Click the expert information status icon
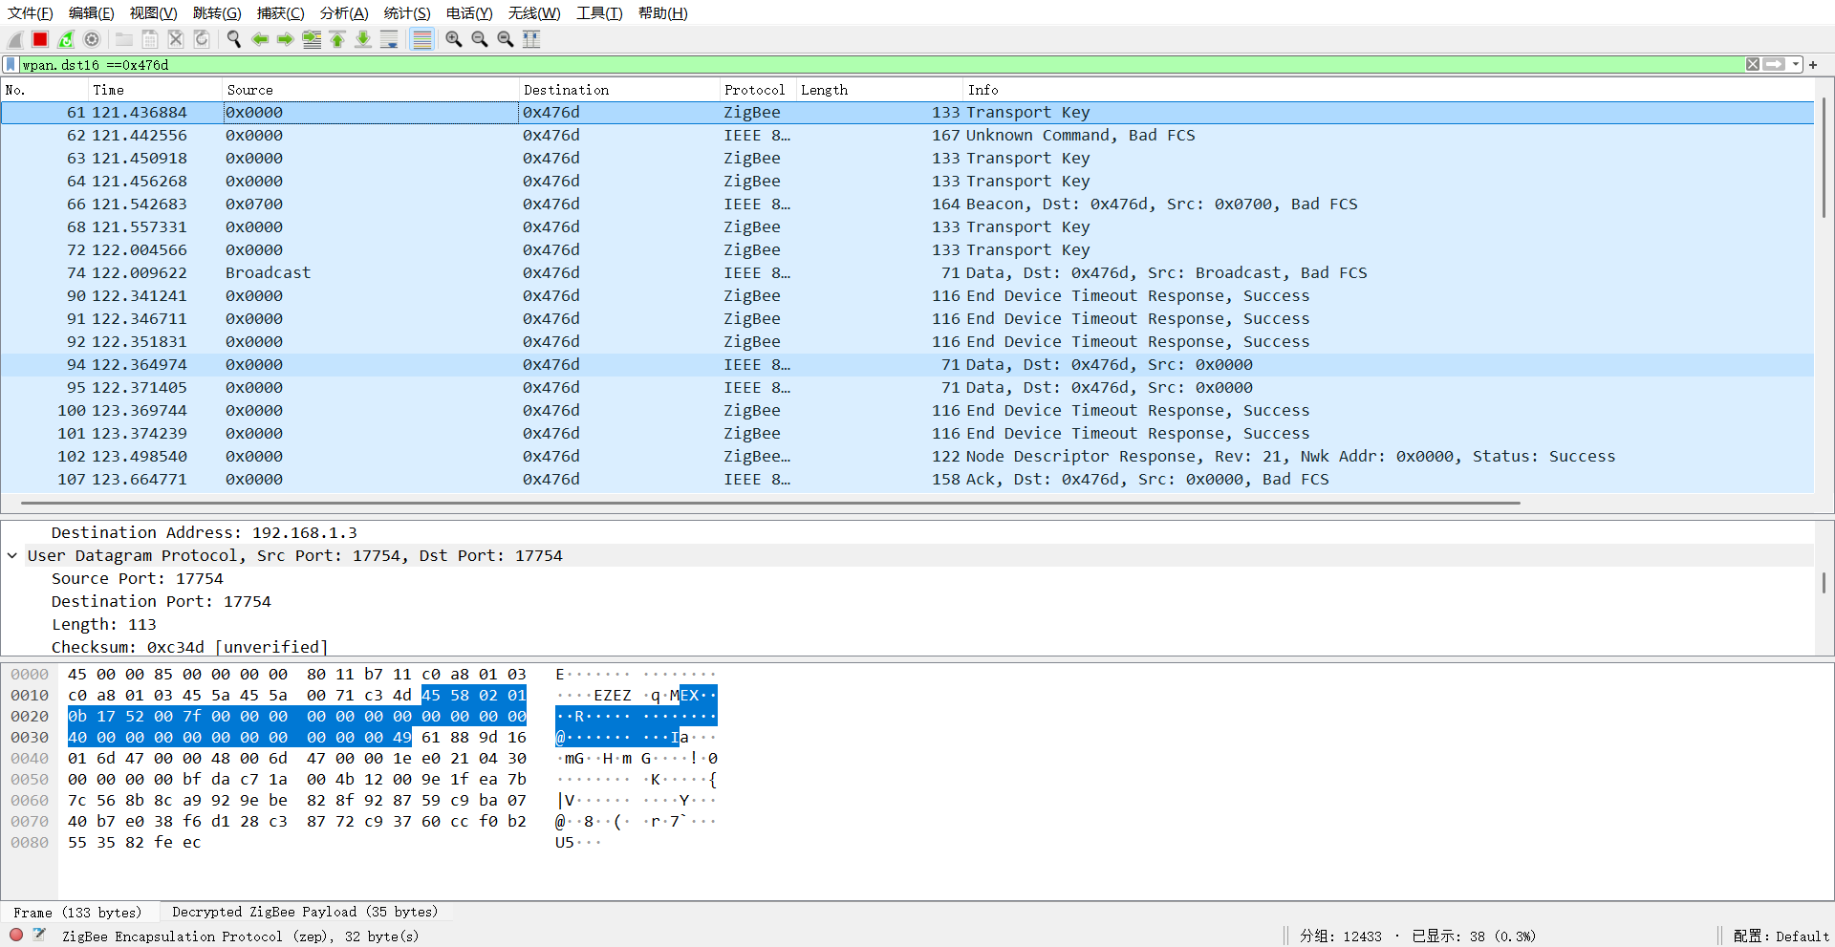The height and width of the screenshot is (947, 1835). tap(16, 936)
